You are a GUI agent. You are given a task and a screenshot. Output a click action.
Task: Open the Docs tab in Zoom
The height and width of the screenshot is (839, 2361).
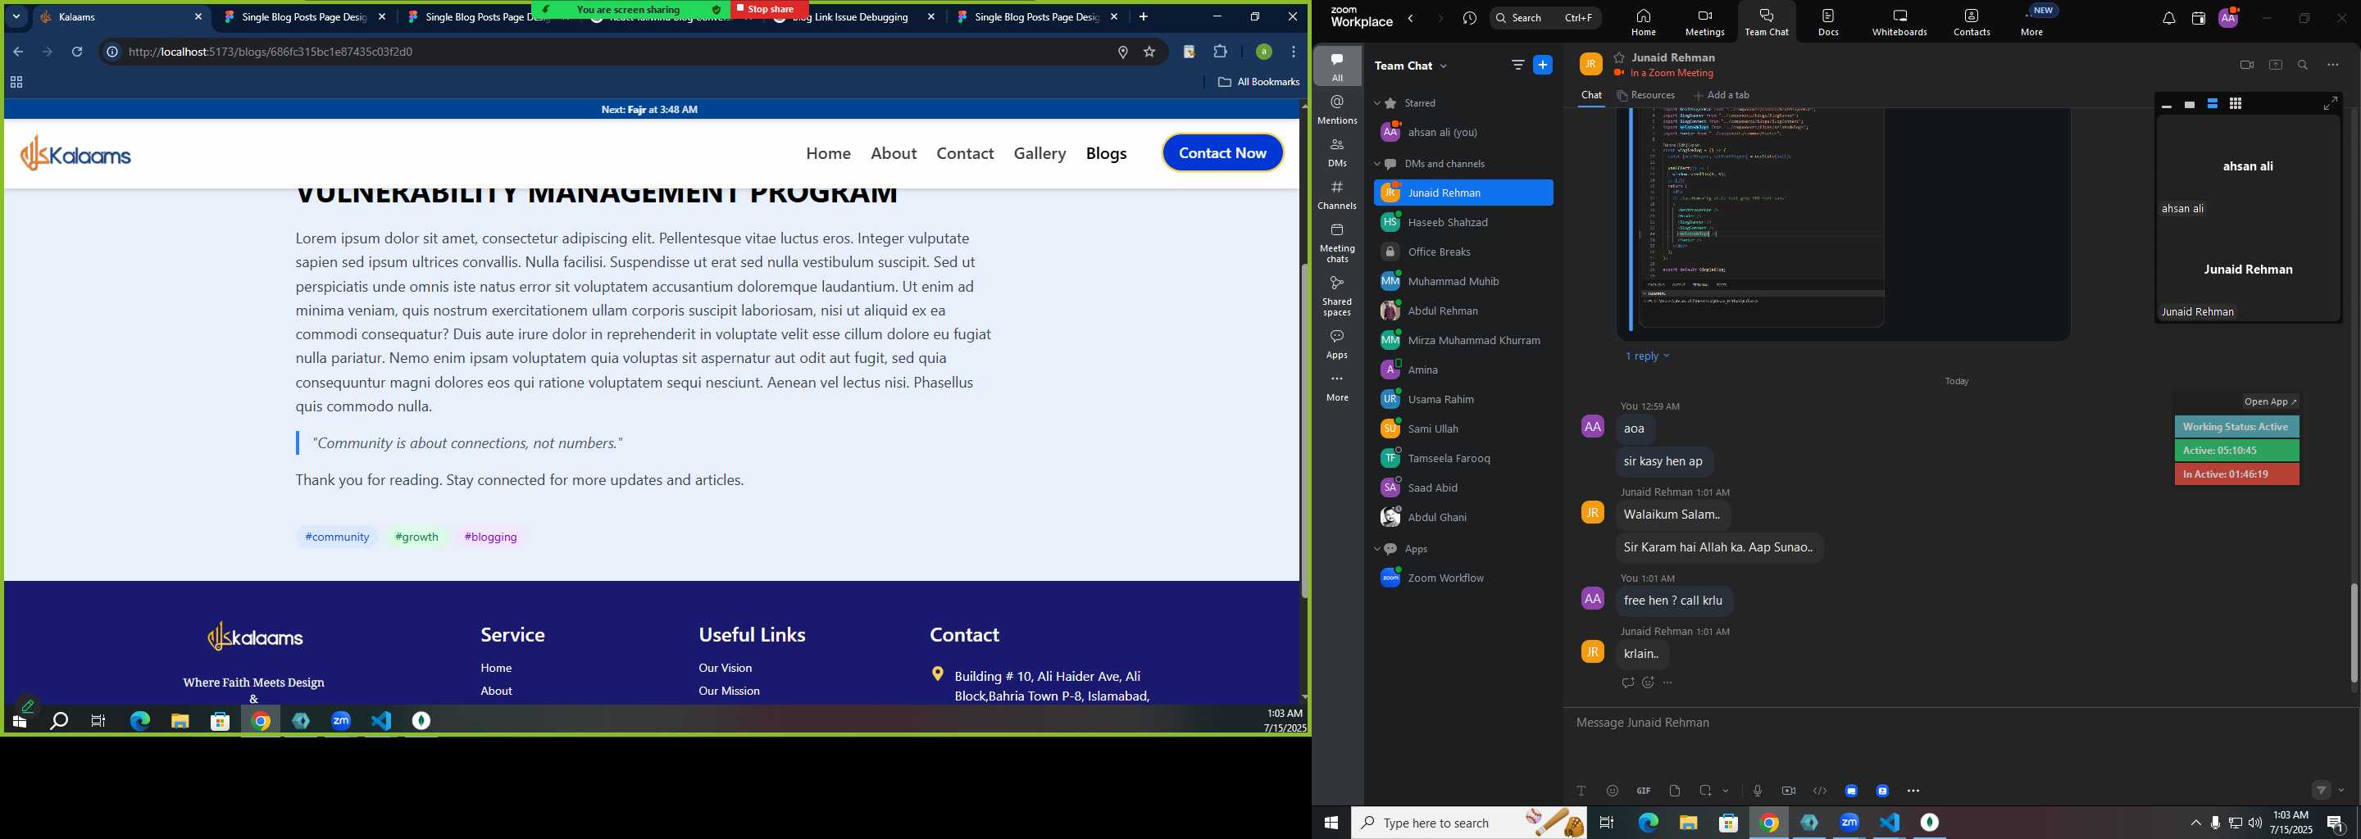coord(1828,22)
